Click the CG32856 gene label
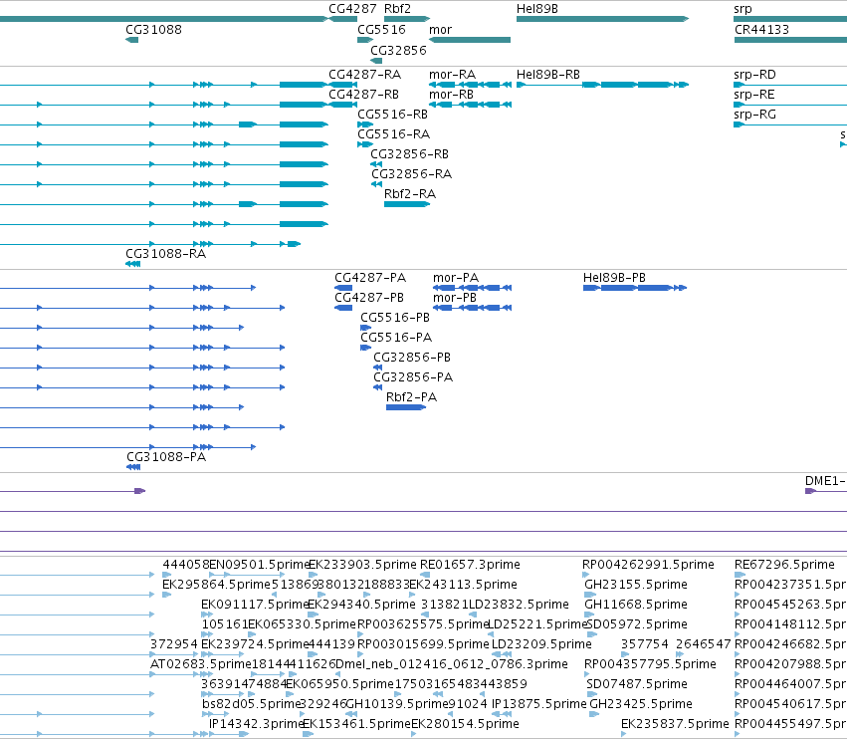The height and width of the screenshot is (739, 847). tap(398, 50)
